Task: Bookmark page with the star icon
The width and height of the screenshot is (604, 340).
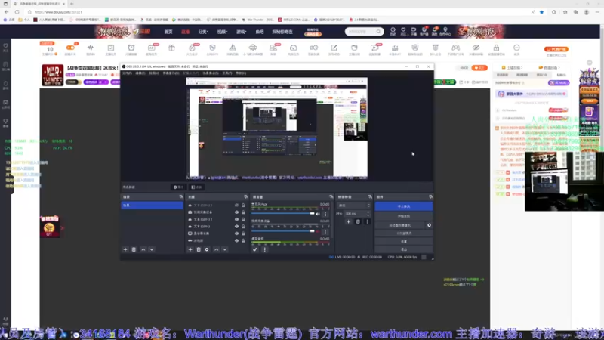Action: tap(541, 12)
